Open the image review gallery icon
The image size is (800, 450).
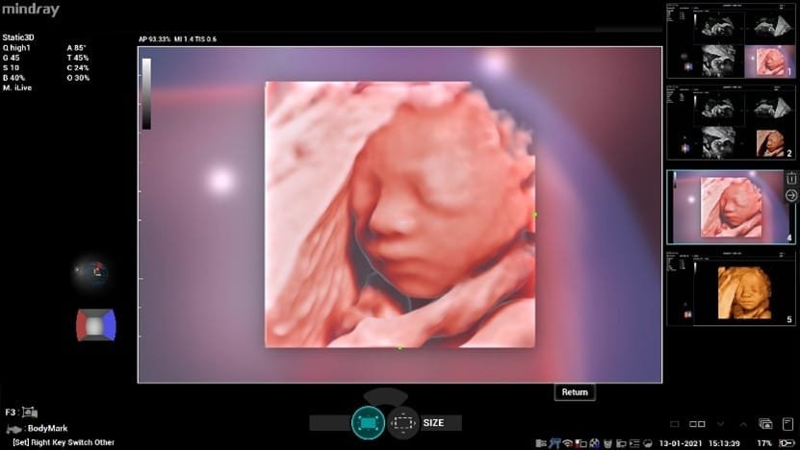[x=765, y=423]
